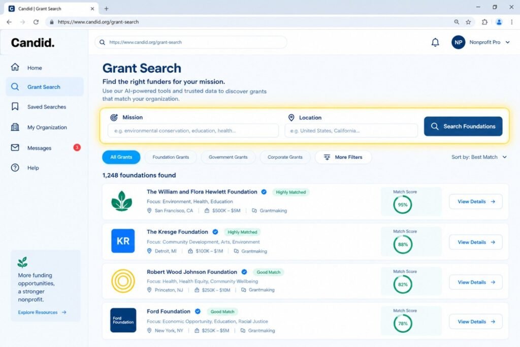Open the Sort by Best Match dropdown
520x347 pixels.
click(x=479, y=157)
